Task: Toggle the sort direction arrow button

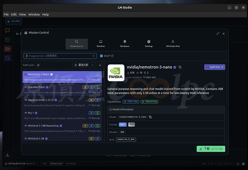Action: 100,65
